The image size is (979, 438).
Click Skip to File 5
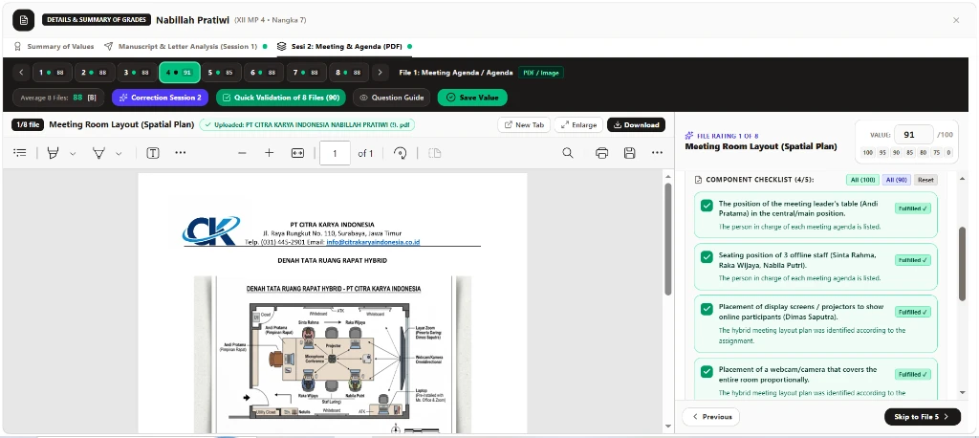point(923,417)
